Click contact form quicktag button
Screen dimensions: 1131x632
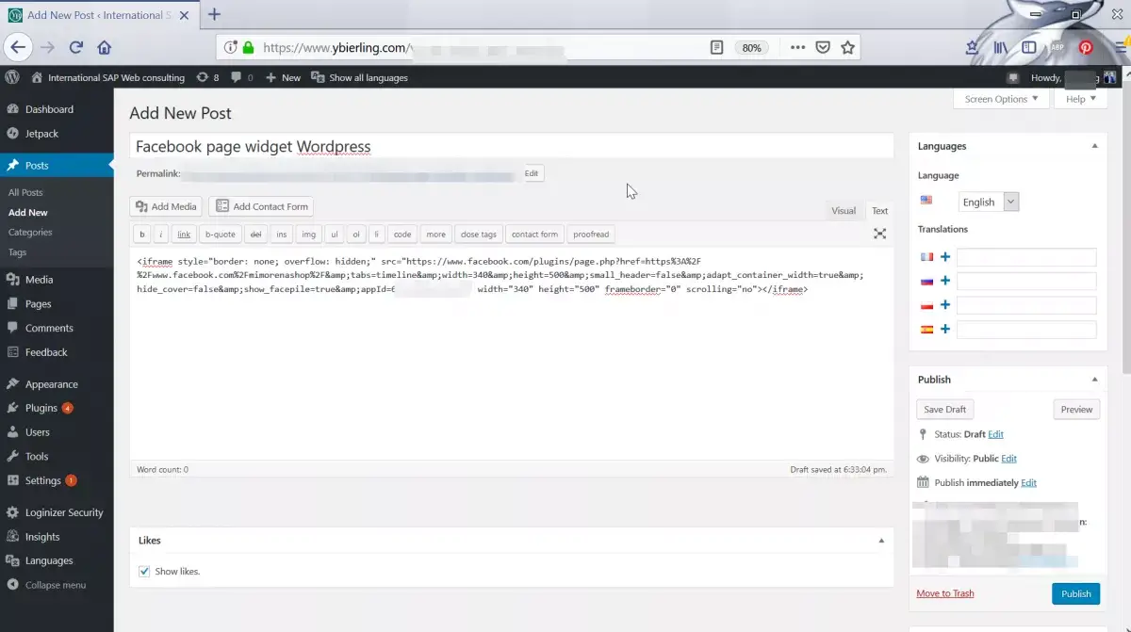tap(534, 235)
